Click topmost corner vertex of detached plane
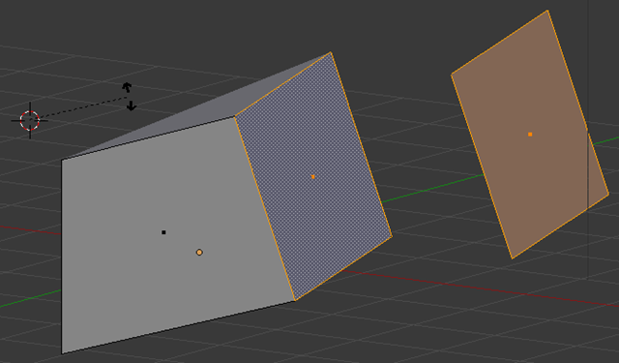The width and height of the screenshot is (619, 363). [547, 11]
